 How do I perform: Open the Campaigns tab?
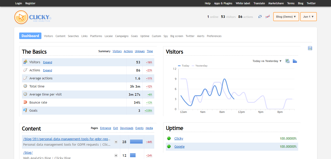[x=122, y=36]
